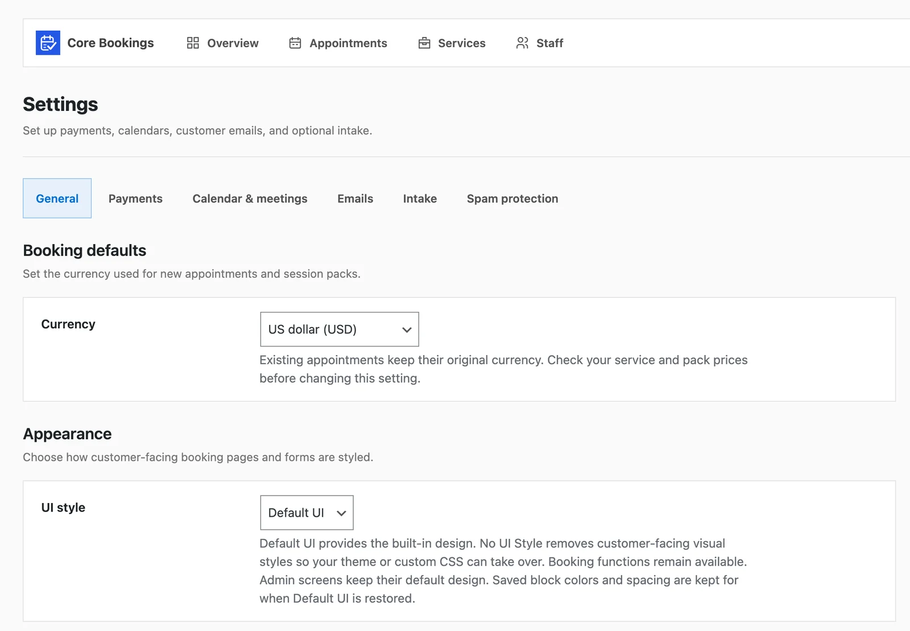
Task: Click the Currency field label
Action: coord(68,324)
